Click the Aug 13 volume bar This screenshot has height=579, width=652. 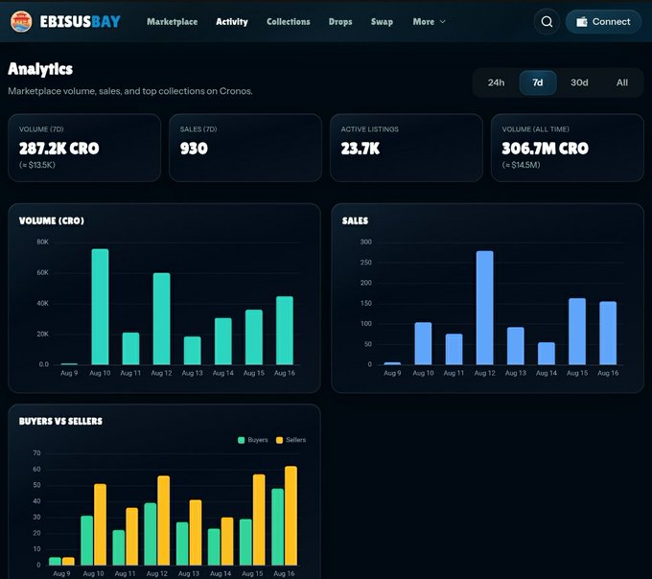(192, 351)
